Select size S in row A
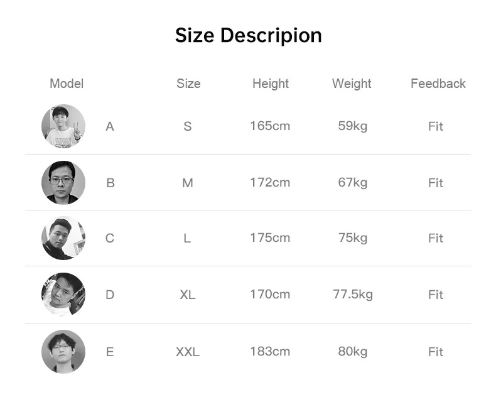The height and width of the screenshot is (419, 496). tap(188, 126)
